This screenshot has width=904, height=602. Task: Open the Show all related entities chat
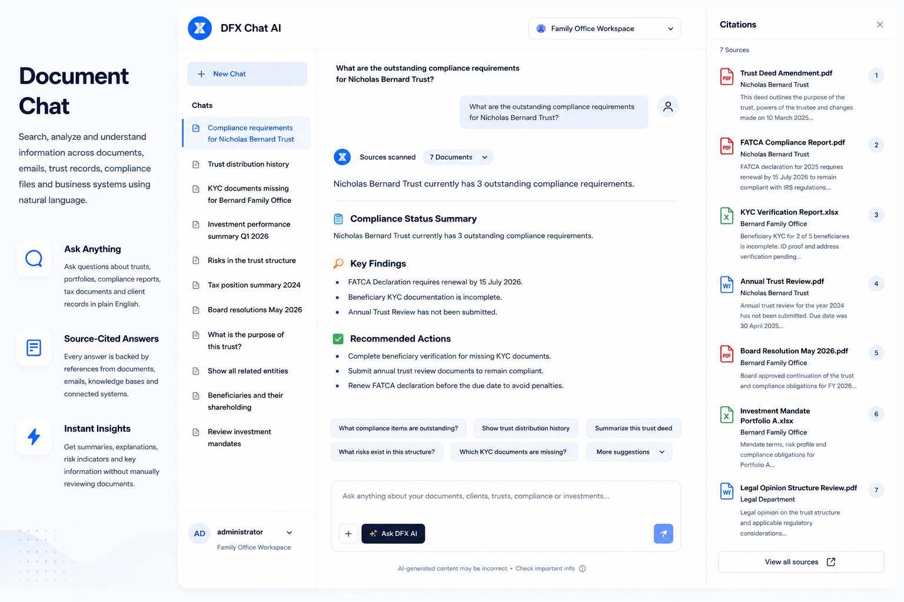pyautogui.click(x=247, y=371)
